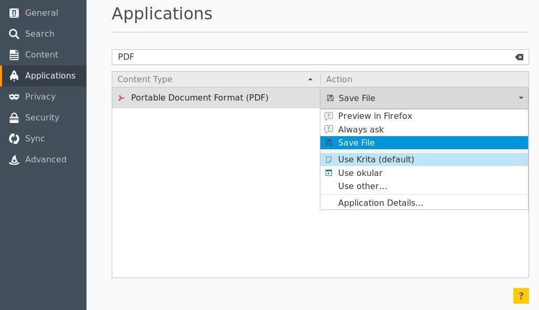Open the General settings section
The image size is (539, 310).
coord(14,13)
